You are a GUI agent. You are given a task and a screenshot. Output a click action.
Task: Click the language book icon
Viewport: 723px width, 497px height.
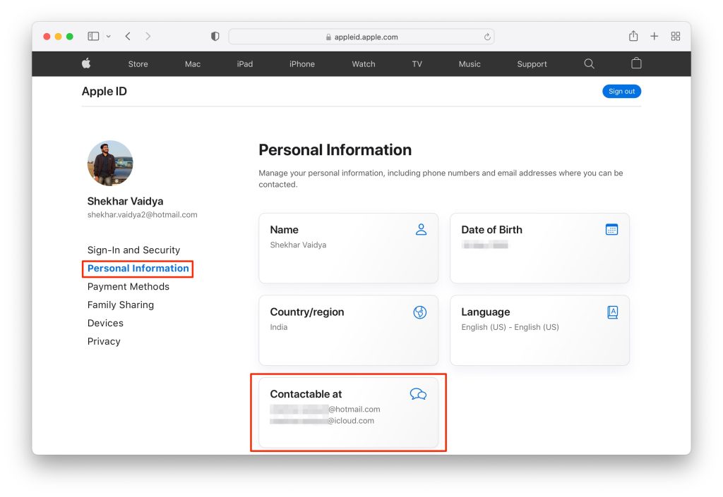coord(612,312)
